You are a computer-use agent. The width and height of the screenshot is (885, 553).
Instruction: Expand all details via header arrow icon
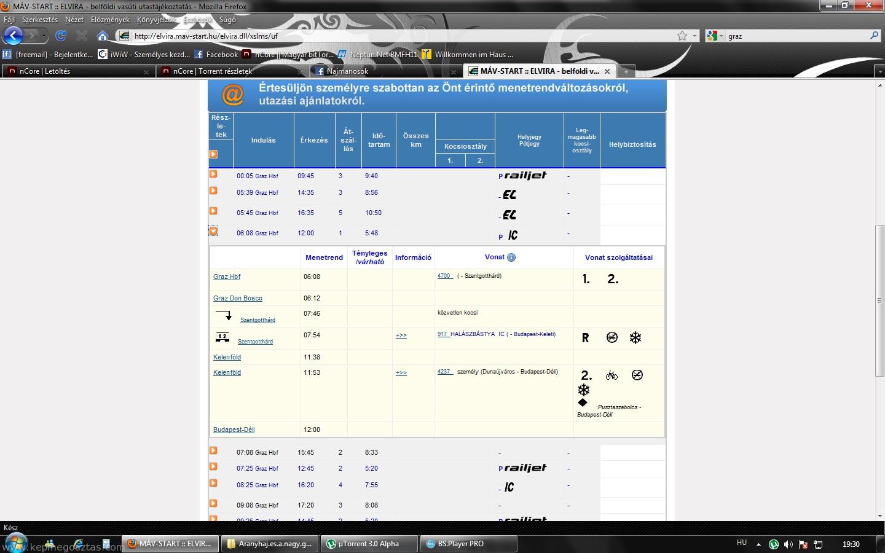tap(213, 154)
